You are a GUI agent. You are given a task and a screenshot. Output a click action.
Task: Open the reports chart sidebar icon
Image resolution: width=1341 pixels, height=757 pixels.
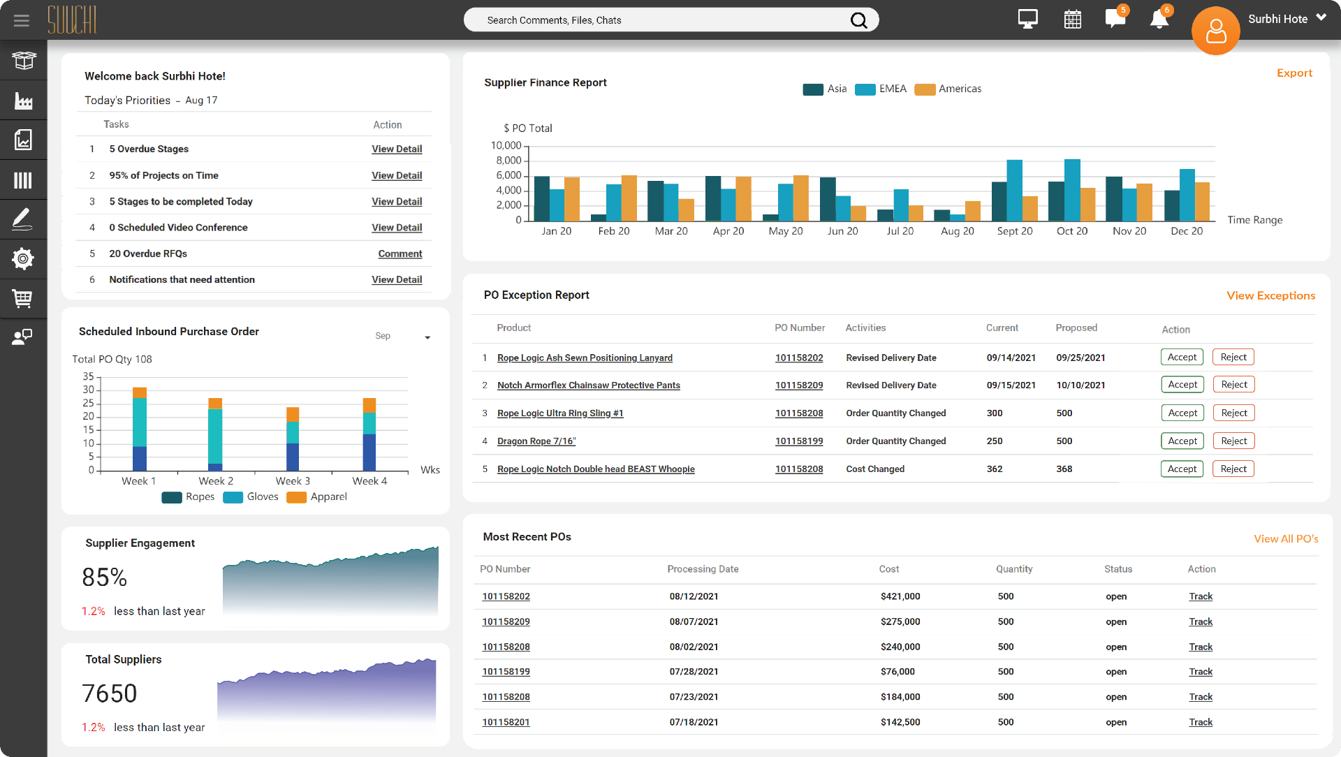(24, 140)
